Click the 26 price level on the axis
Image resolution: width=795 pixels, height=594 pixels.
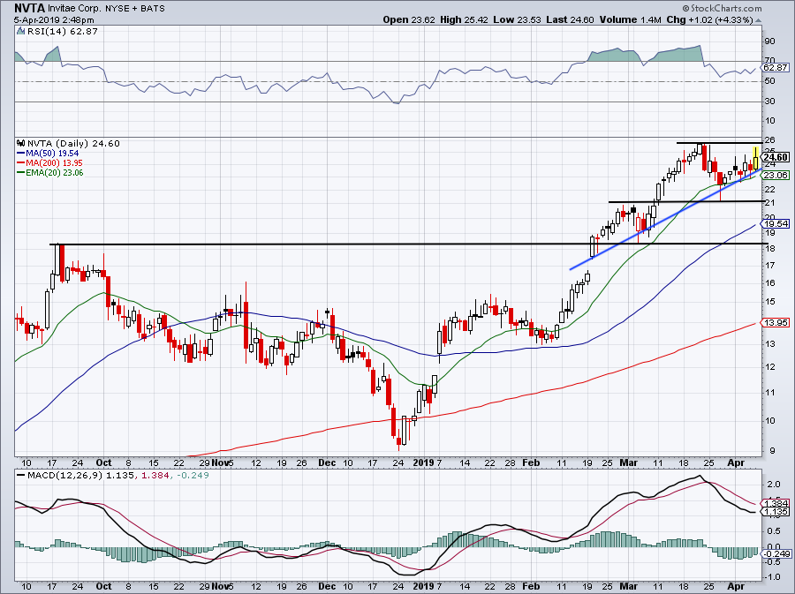(x=769, y=139)
